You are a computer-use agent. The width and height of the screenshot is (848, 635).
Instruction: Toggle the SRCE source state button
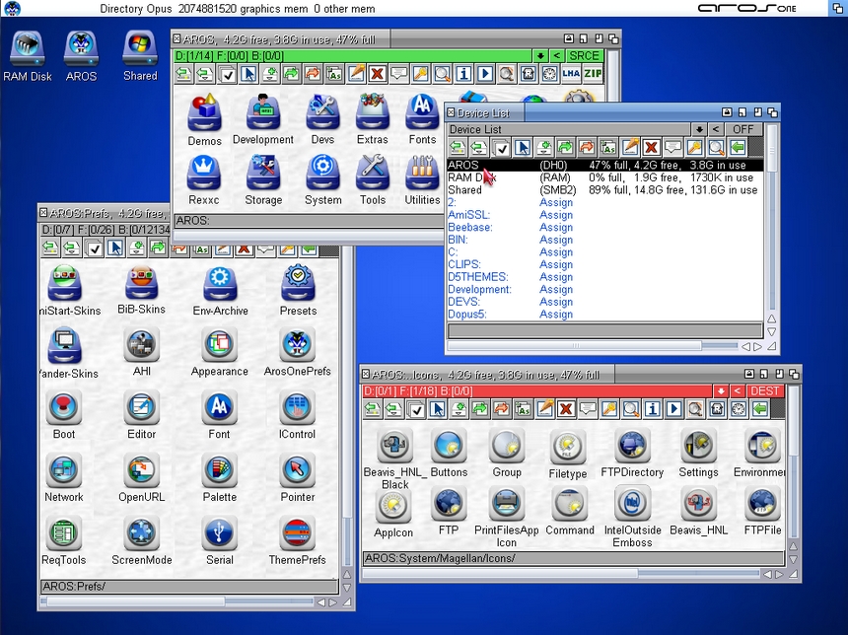coord(584,56)
